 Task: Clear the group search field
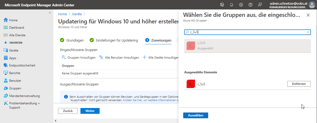308,32
